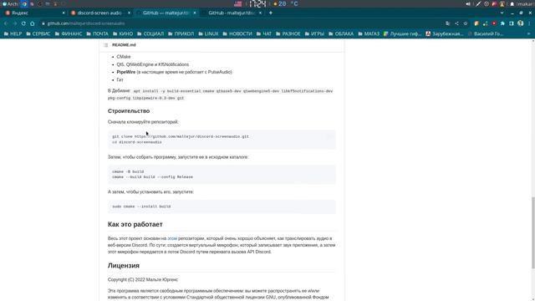
Task: Open the ПОЧТА bookmarks folder
Action: click(x=98, y=33)
